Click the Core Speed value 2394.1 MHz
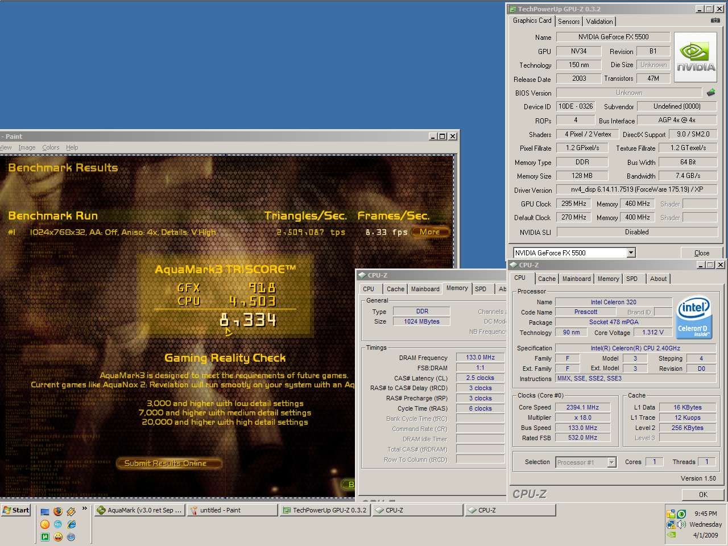 (582, 407)
